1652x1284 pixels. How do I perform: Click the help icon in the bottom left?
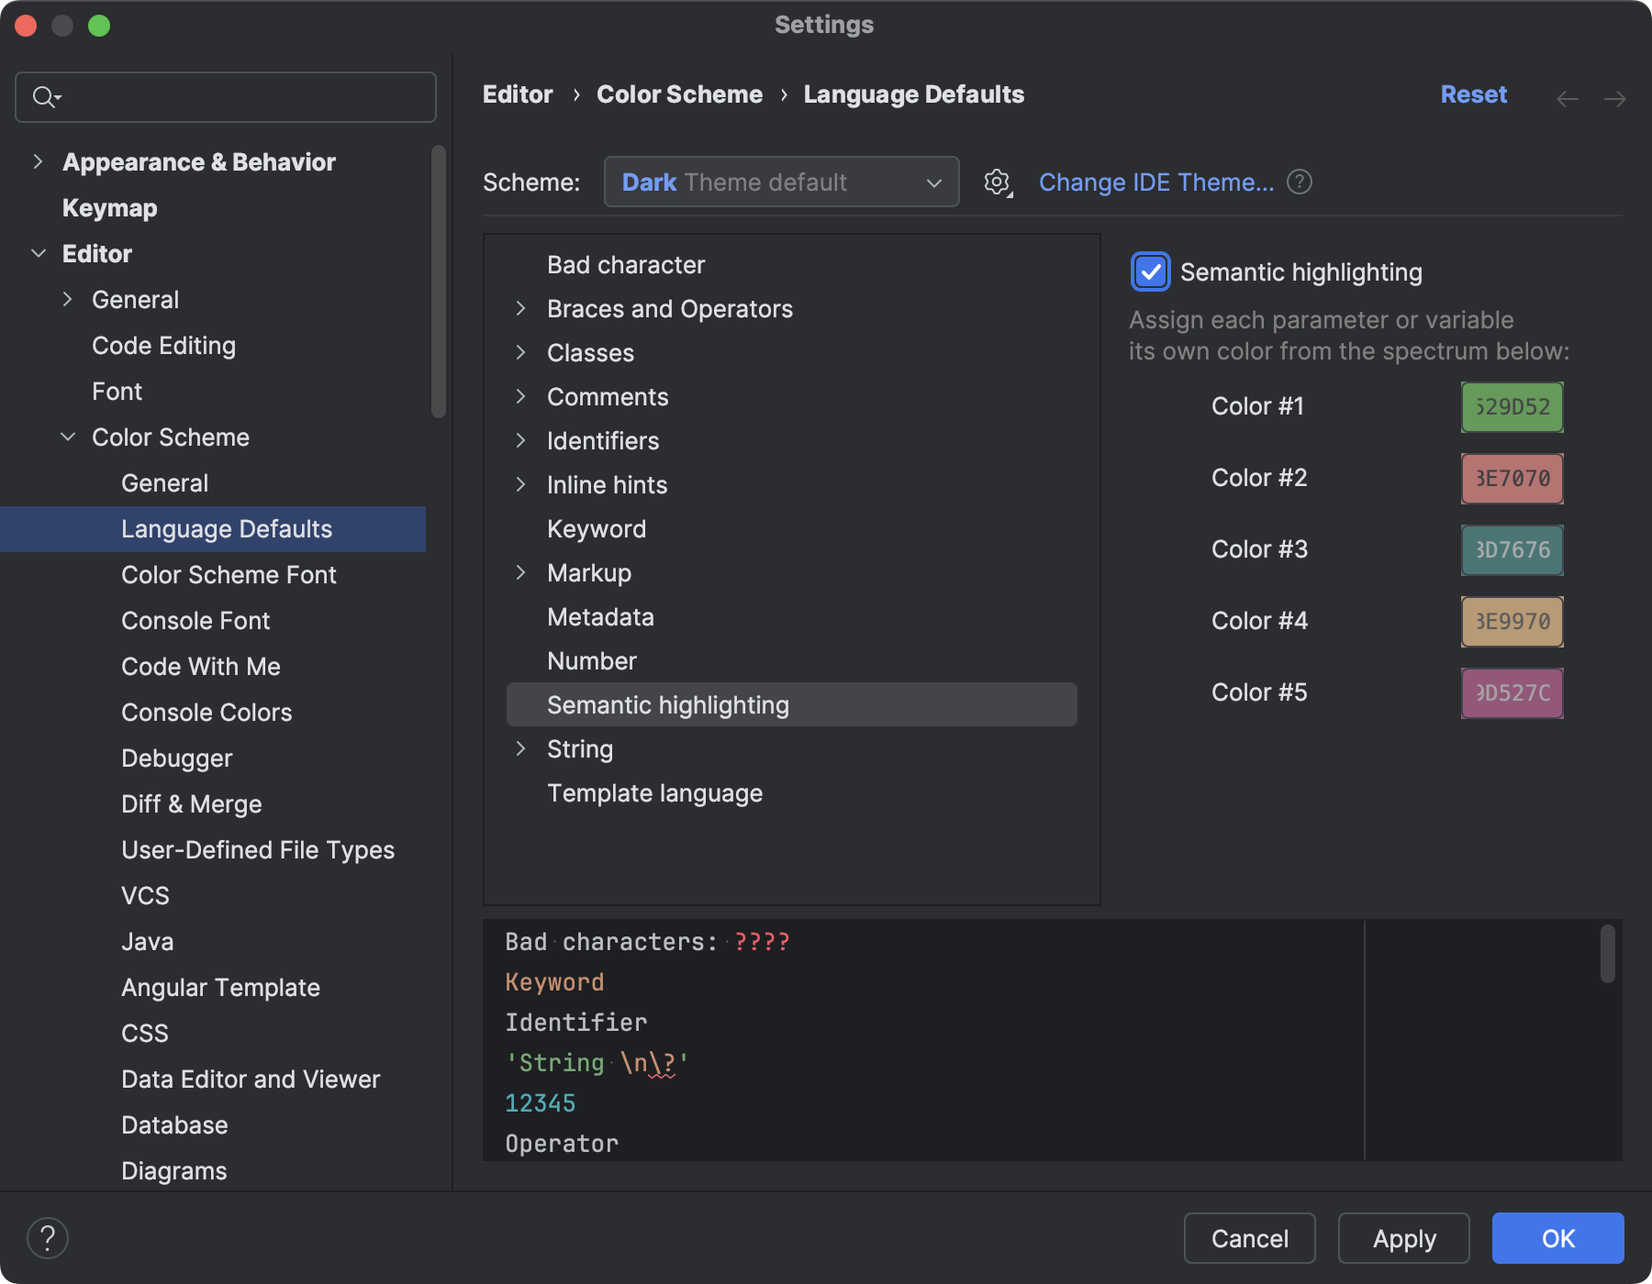pyautogui.click(x=48, y=1237)
